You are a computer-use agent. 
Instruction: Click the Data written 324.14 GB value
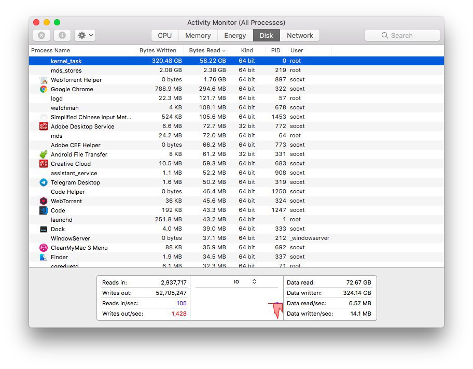pos(357,293)
